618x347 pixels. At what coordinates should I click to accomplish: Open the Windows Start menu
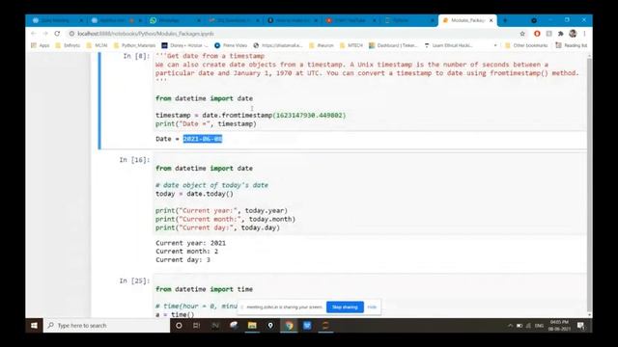click(x=35, y=326)
